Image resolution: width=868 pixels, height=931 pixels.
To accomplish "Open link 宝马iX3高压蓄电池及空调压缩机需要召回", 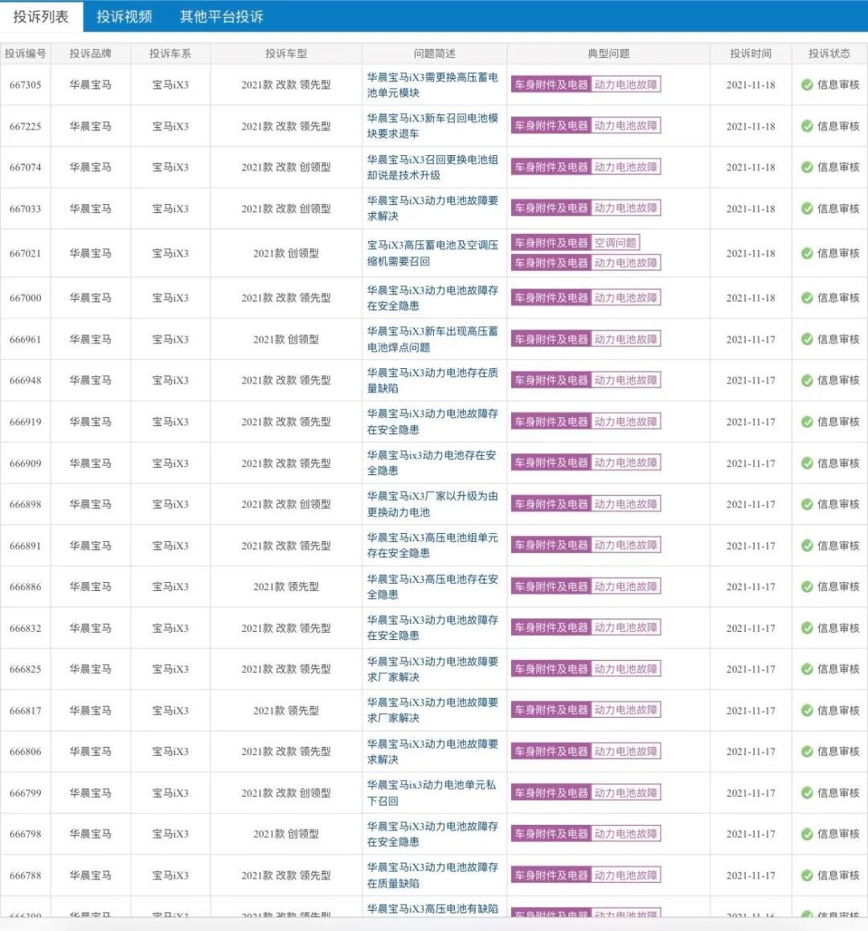I will point(432,253).
